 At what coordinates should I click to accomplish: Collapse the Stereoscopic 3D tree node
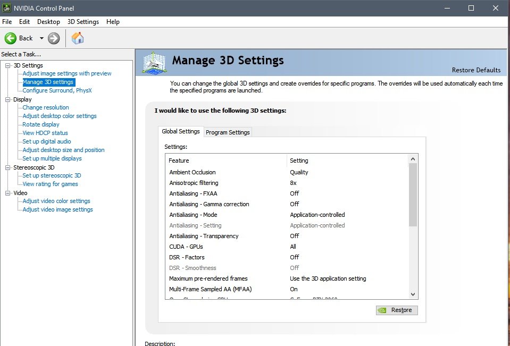[x=8, y=167]
